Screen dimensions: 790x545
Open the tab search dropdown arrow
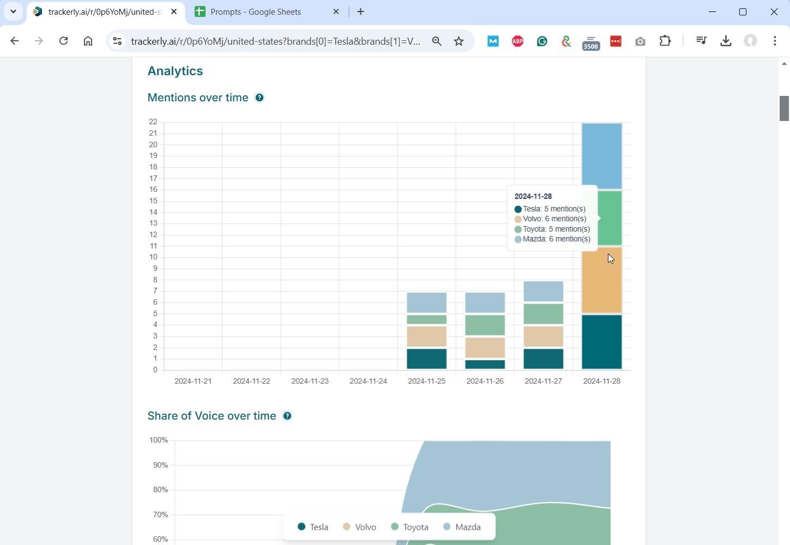pos(13,11)
